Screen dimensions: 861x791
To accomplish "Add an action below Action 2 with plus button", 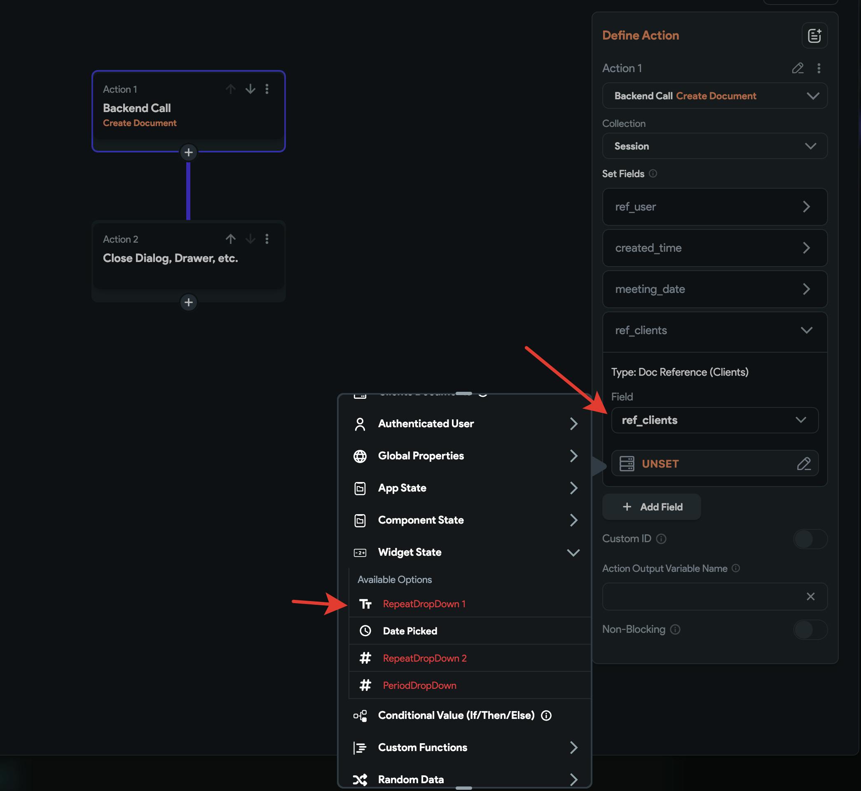I will pyautogui.click(x=188, y=303).
